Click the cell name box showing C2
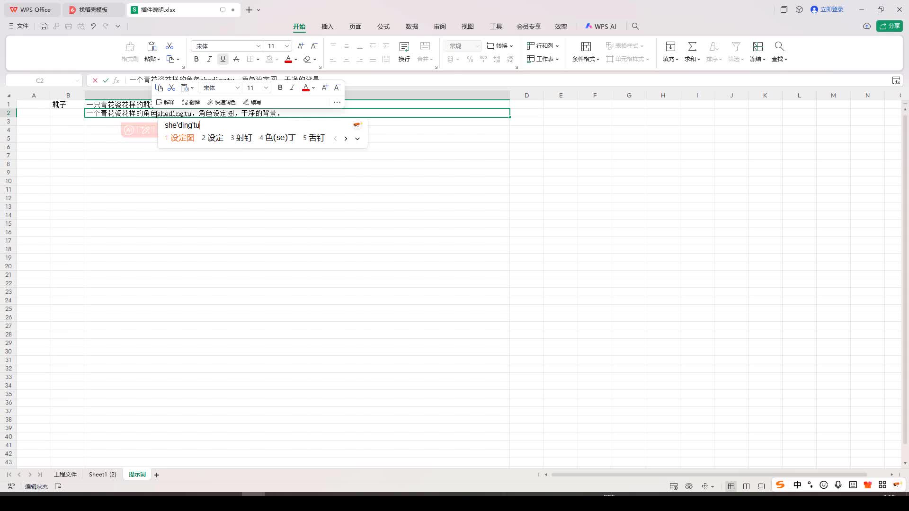 pos(40,80)
